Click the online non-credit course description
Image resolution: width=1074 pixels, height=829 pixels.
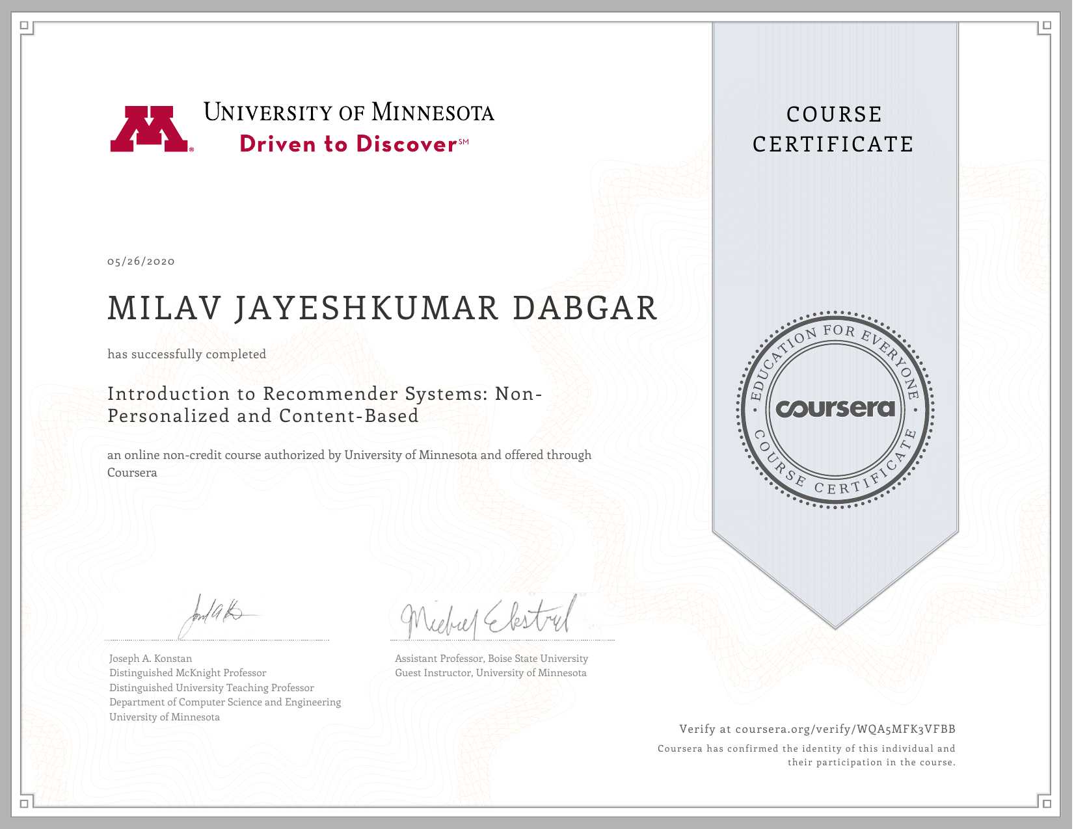pos(349,463)
